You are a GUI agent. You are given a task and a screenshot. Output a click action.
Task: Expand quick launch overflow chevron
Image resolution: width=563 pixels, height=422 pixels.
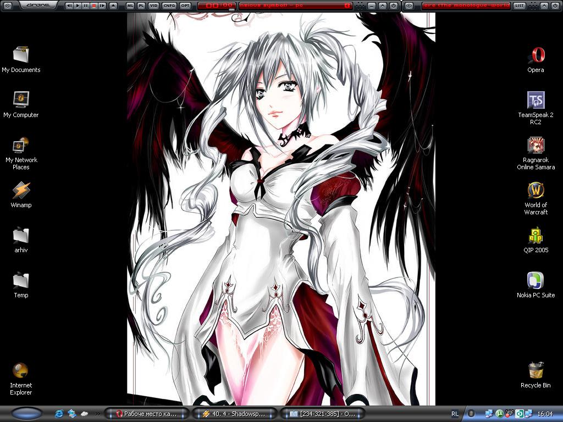[x=97, y=414]
